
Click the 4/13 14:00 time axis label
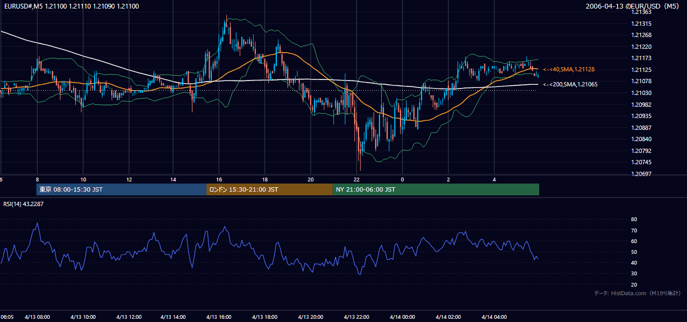tap(174, 317)
